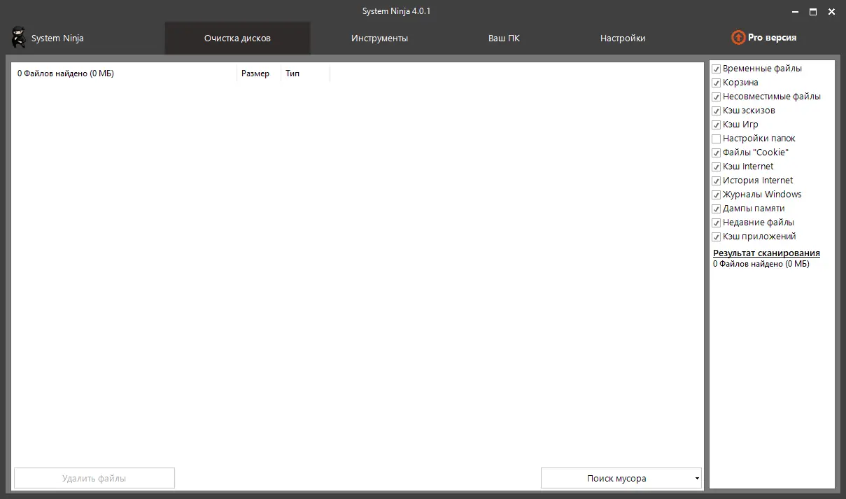The height and width of the screenshot is (499, 846).
Task: Disable the Кэш Игр checkbox
Action: coord(717,125)
